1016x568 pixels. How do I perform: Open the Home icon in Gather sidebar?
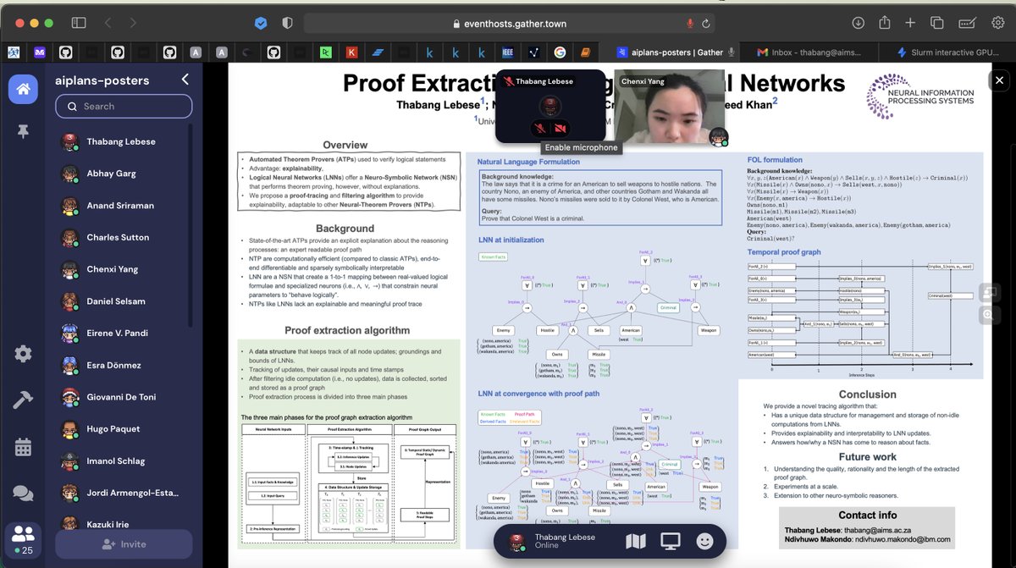[23, 88]
